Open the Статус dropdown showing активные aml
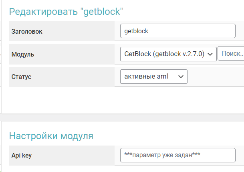 tap(153, 77)
